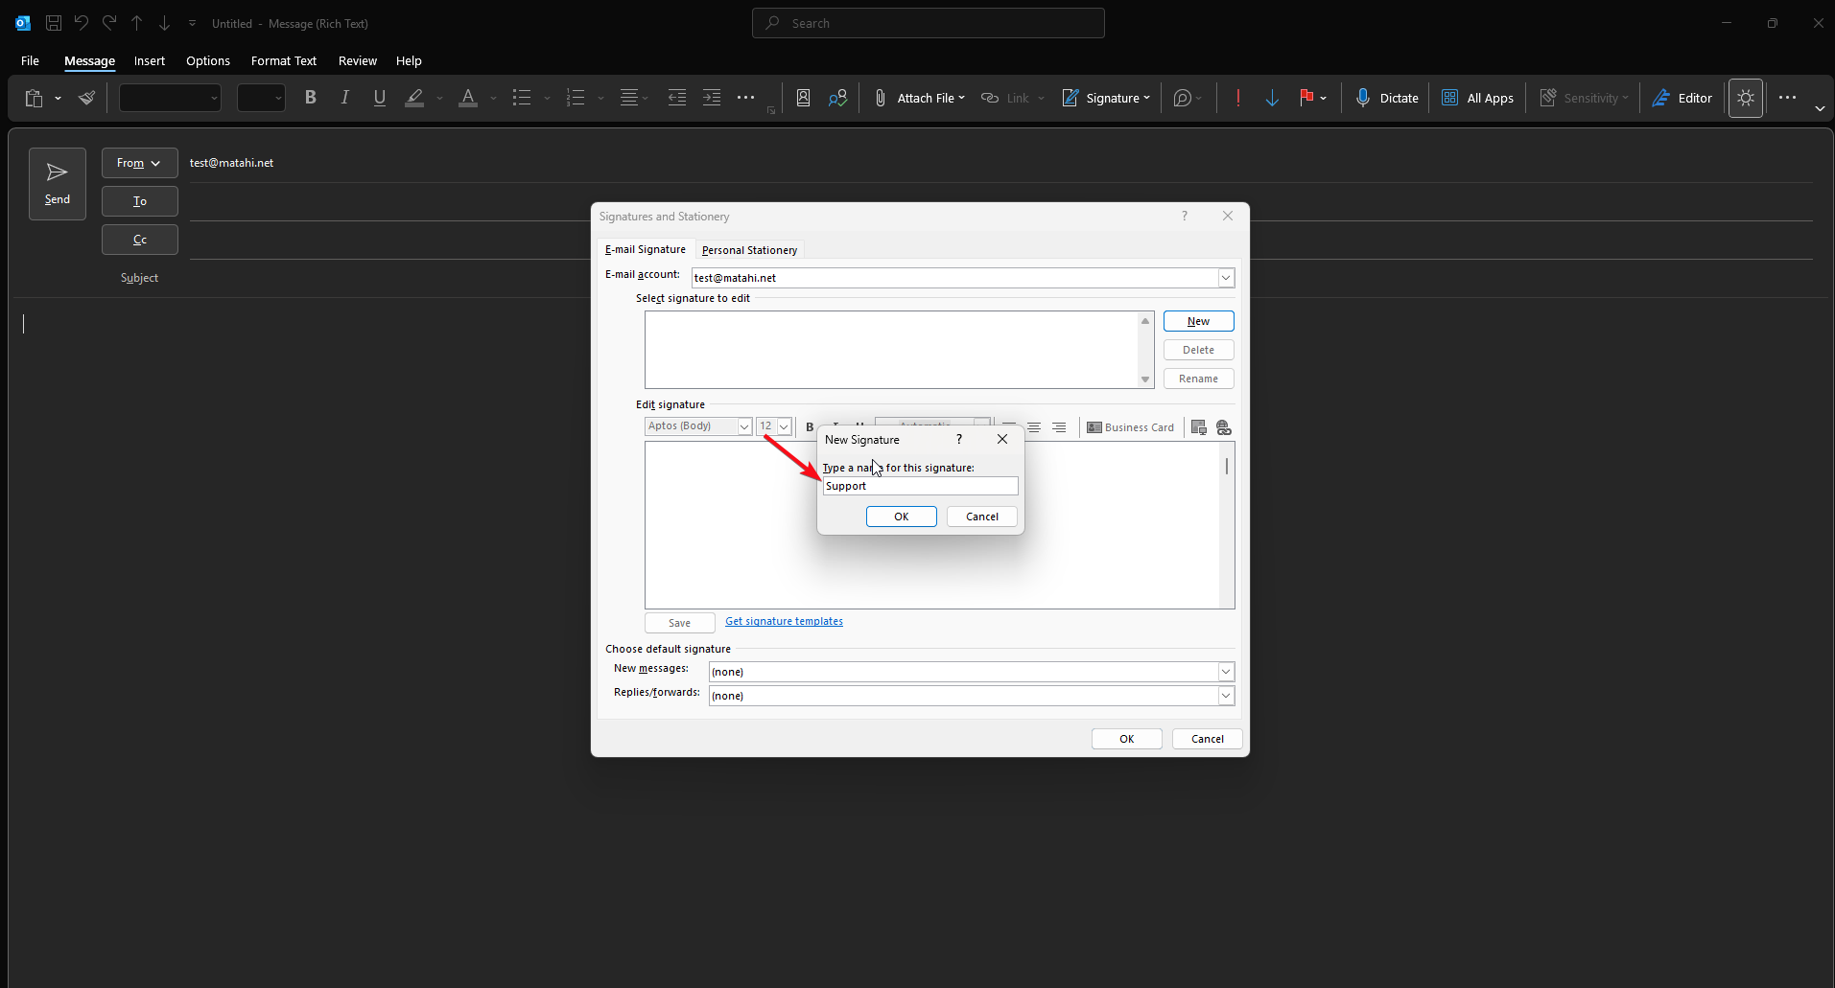1835x988 pixels.
Task: Click the Send message button
Action: pyautogui.click(x=57, y=183)
